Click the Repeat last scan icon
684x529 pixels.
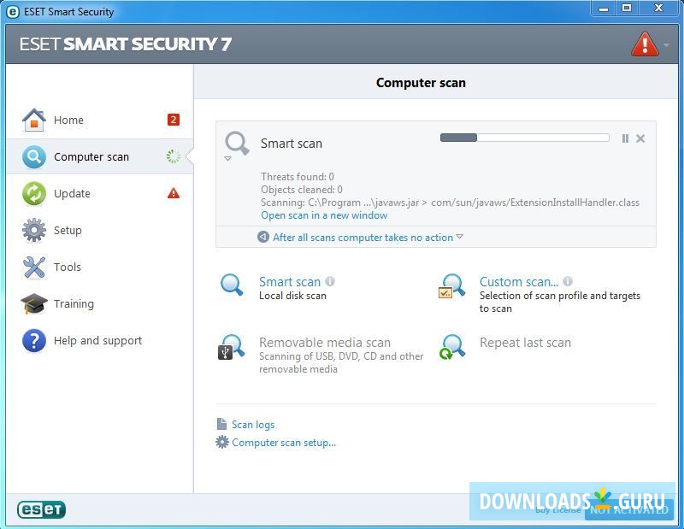click(452, 347)
